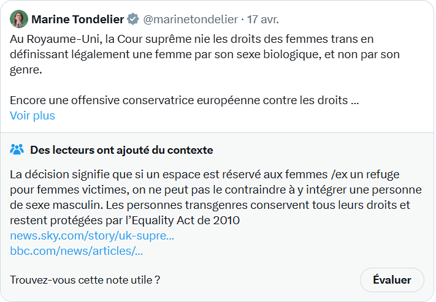
Task: Click the phrase Equality Act de 2010
Action: coord(185,221)
